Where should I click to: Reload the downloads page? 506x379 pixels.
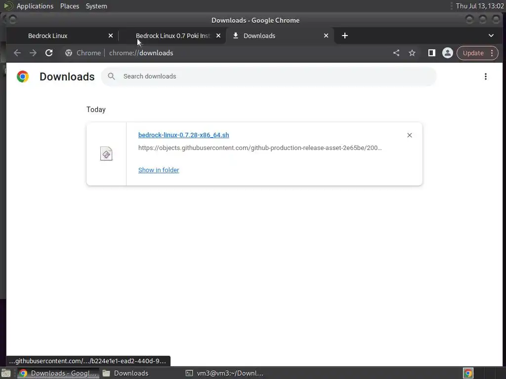tap(49, 53)
